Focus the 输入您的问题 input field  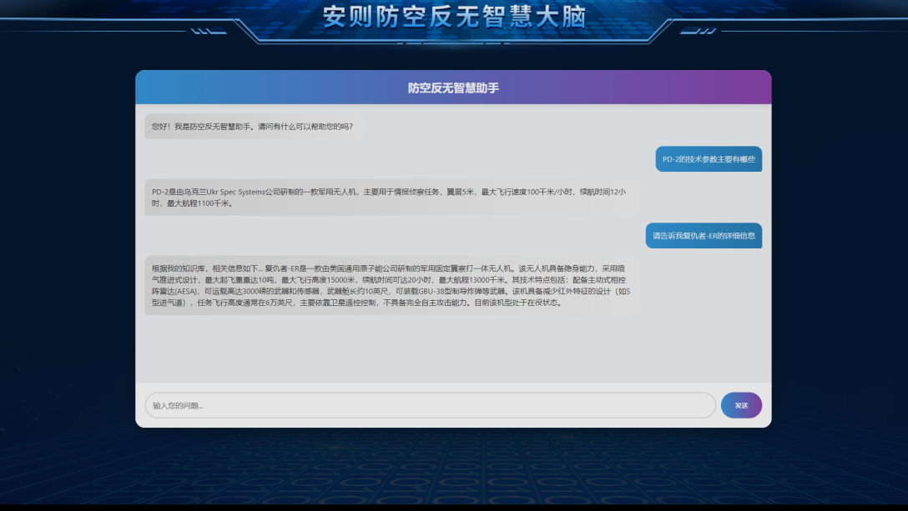[x=430, y=405]
